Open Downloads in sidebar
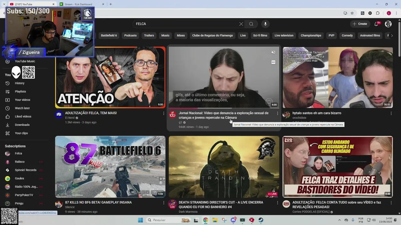Screen dimensions: 401x225 [x=22, y=125]
